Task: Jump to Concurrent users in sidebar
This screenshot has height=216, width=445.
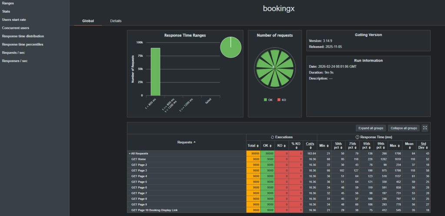Action: 16,28
